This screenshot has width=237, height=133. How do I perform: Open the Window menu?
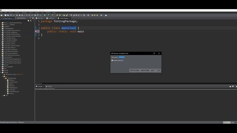pos(48,13)
